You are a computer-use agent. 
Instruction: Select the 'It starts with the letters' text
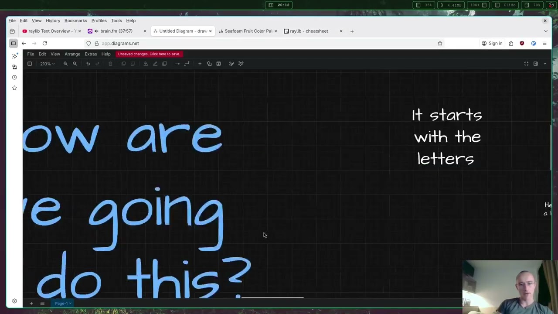click(x=446, y=137)
